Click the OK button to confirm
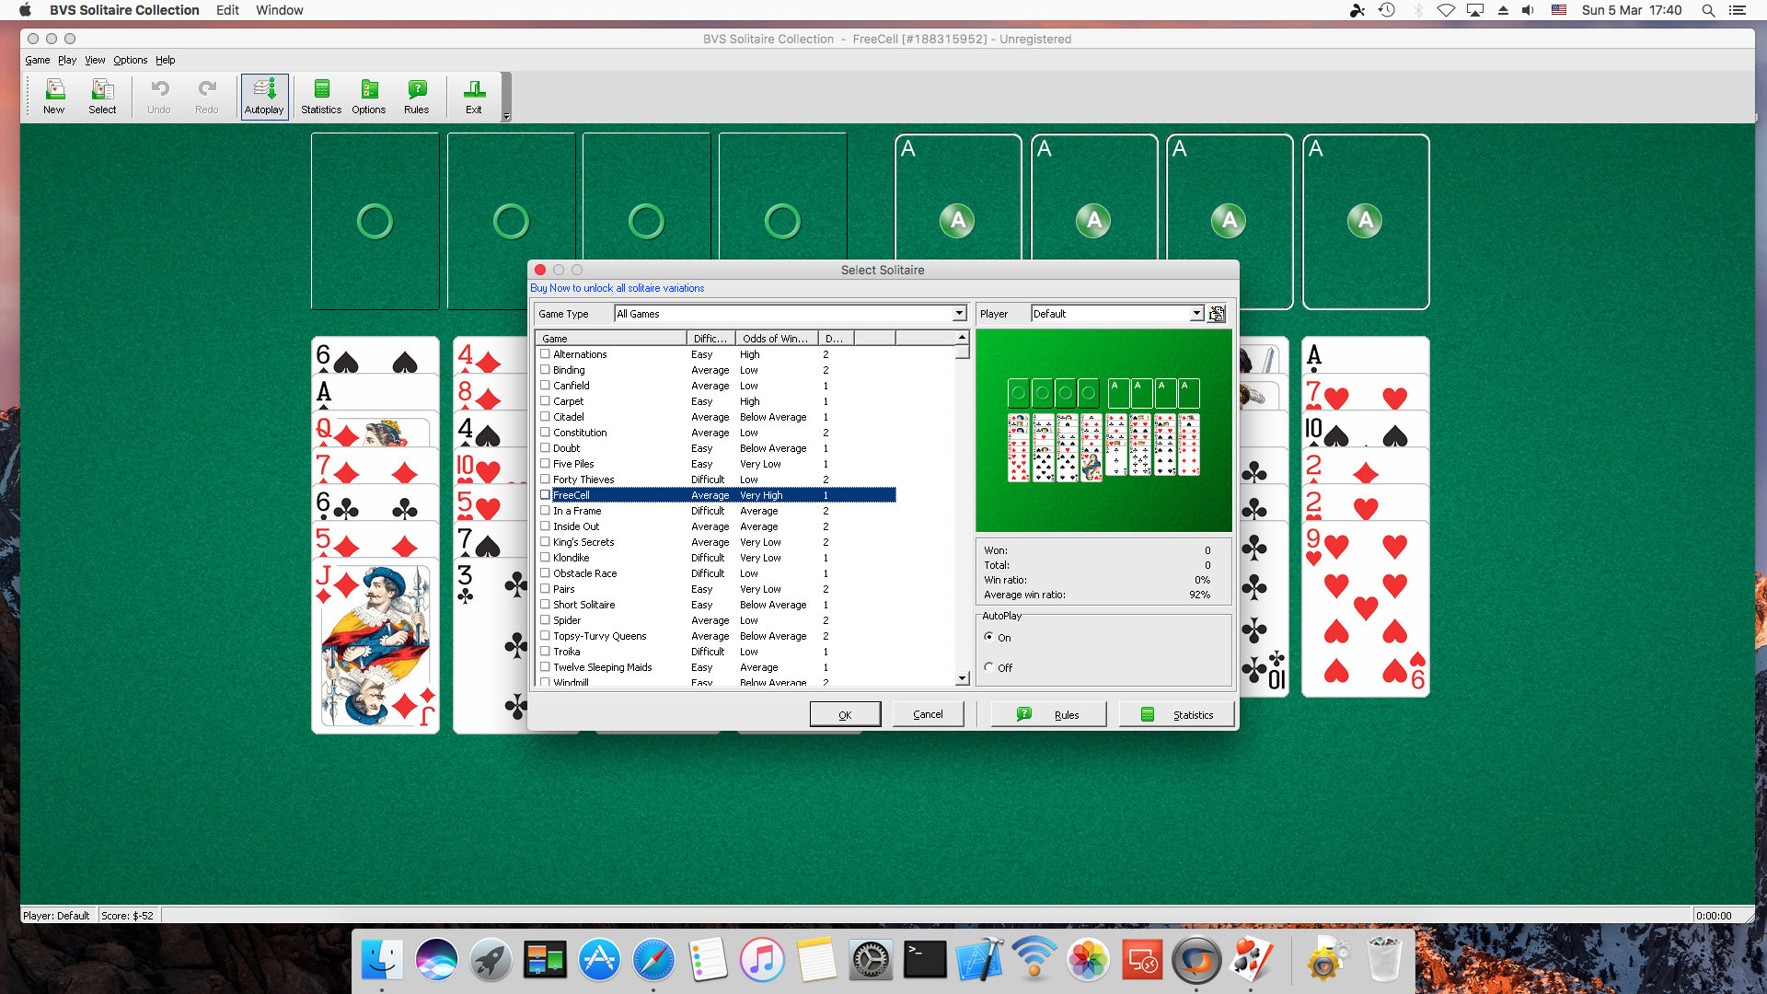1767x994 pixels. point(846,713)
